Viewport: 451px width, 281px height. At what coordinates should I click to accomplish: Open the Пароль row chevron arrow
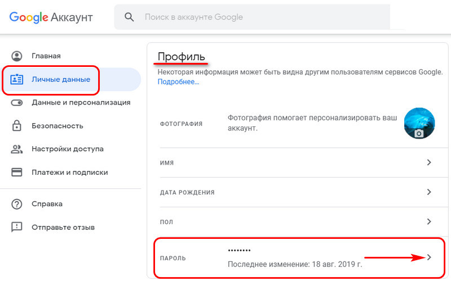[429, 257]
